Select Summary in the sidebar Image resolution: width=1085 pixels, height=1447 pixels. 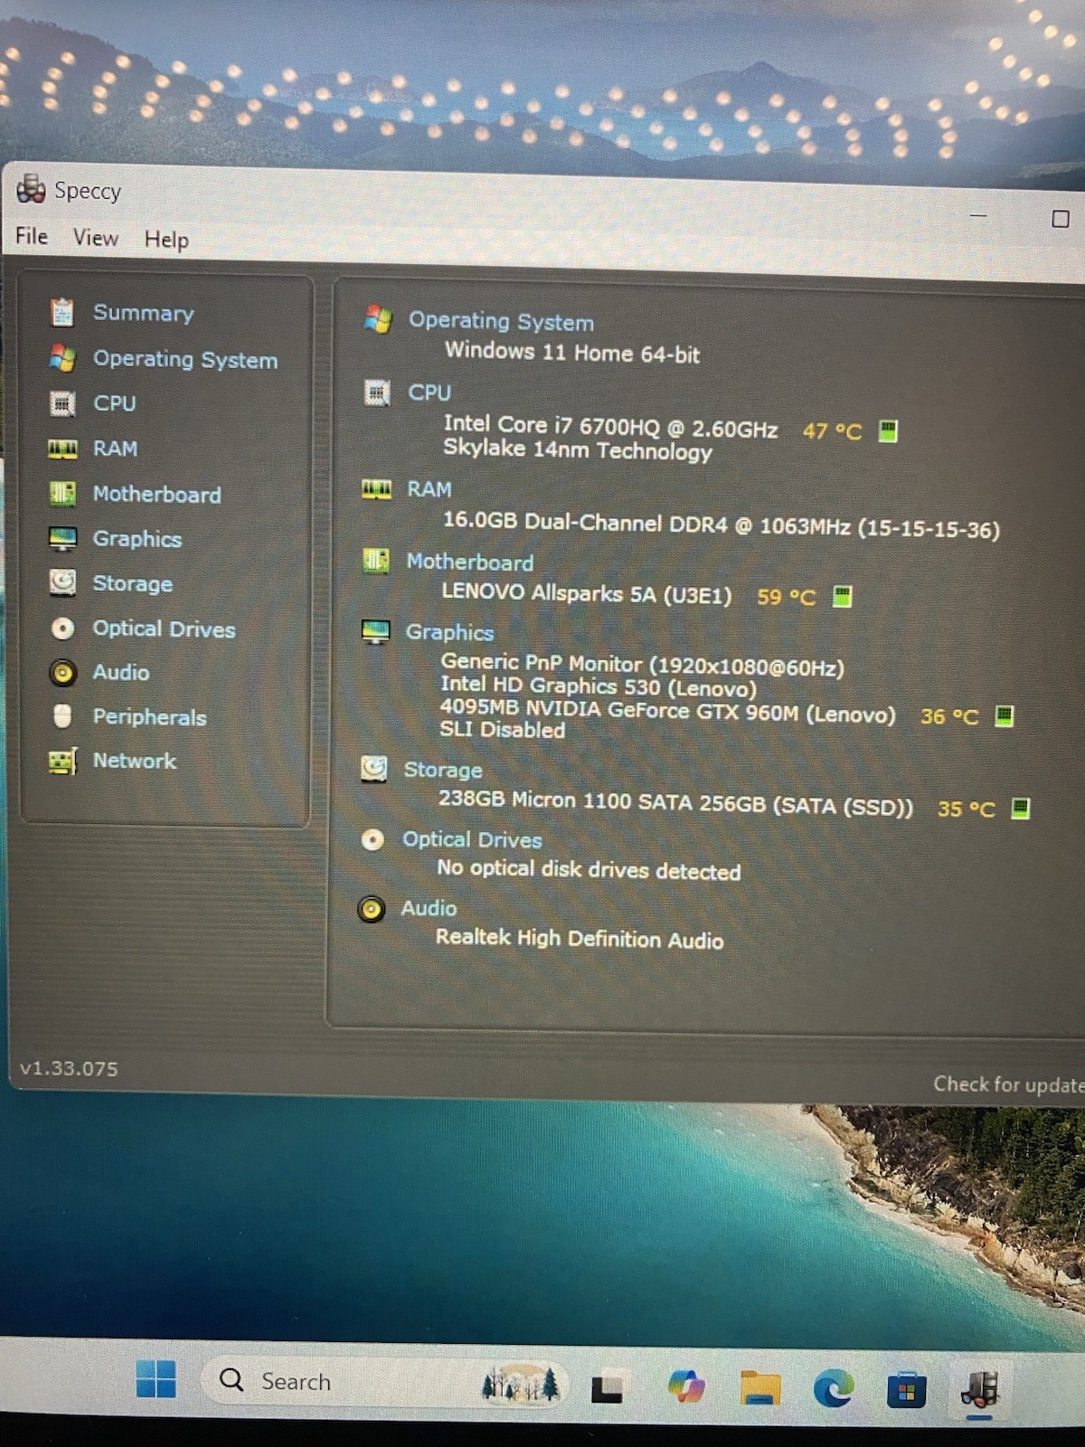click(144, 313)
